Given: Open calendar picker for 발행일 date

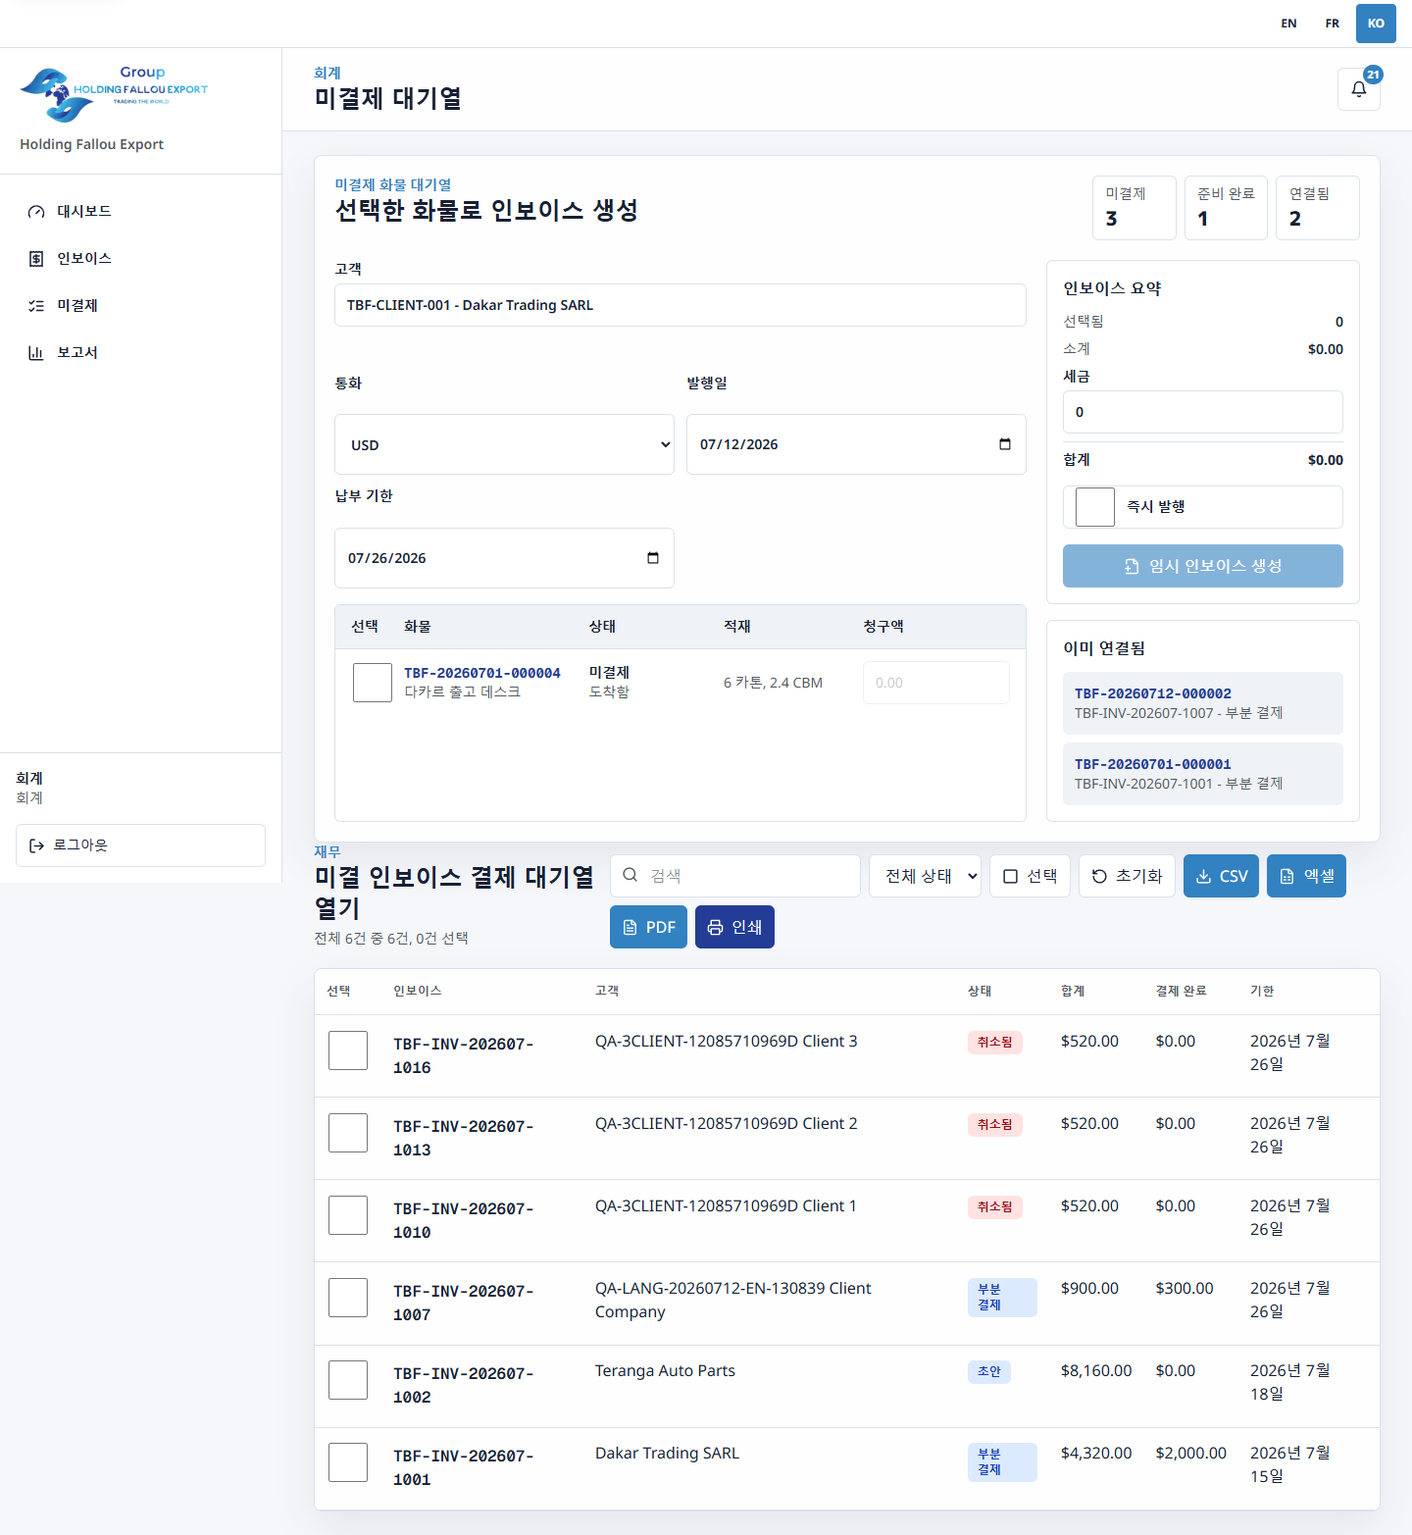Looking at the screenshot, I should pyautogui.click(x=1005, y=444).
